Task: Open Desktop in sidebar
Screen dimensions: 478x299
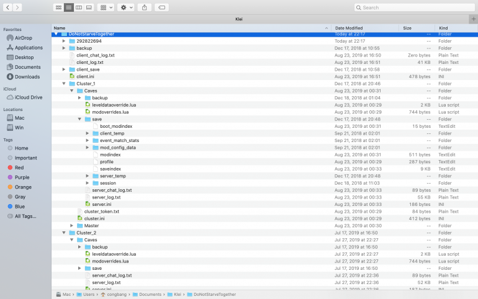Action: [24, 58]
